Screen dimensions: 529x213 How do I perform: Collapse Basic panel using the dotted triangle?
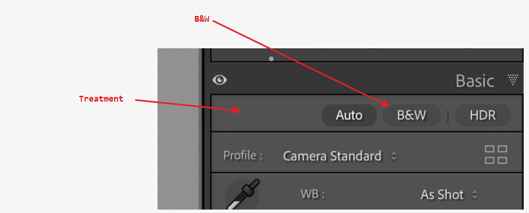(513, 79)
